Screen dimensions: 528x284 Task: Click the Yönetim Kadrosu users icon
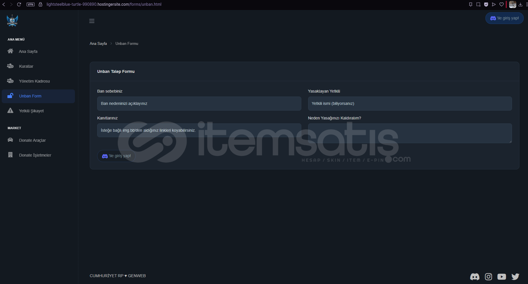pyautogui.click(x=10, y=81)
